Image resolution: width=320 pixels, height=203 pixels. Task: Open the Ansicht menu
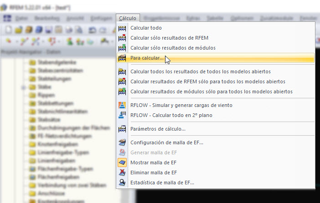click(x=75, y=18)
